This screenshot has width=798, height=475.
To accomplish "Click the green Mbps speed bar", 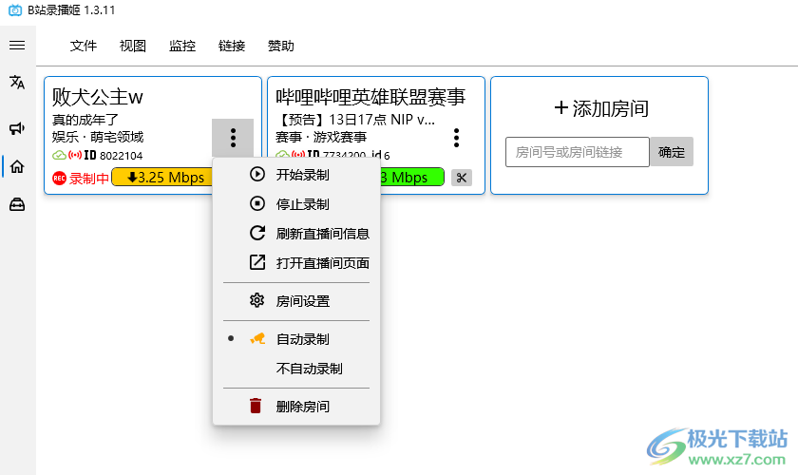I will click(x=411, y=177).
